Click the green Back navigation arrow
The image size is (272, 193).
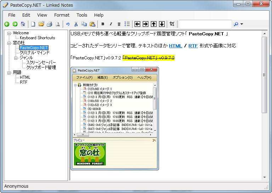[x=7, y=24]
